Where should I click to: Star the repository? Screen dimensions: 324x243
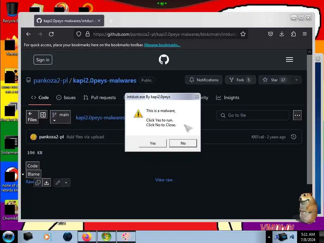[x=275, y=80]
